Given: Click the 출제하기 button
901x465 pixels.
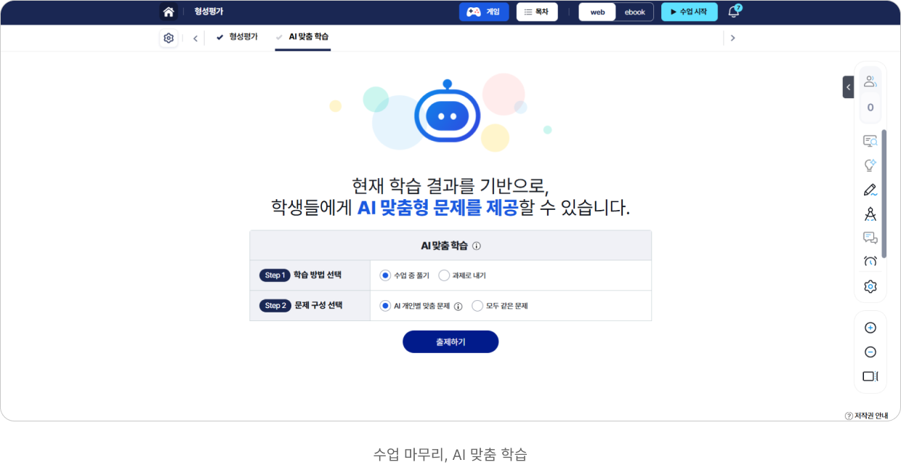Looking at the screenshot, I should 450,341.
